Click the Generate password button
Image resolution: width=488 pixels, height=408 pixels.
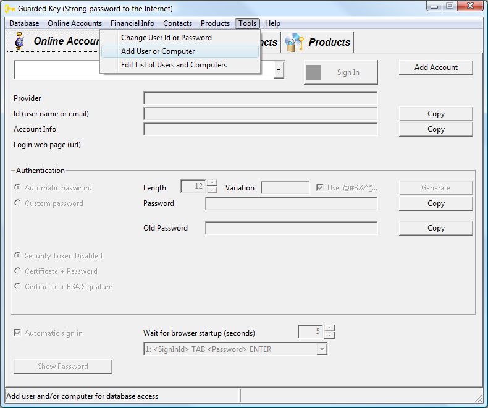click(x=435, y=188)
